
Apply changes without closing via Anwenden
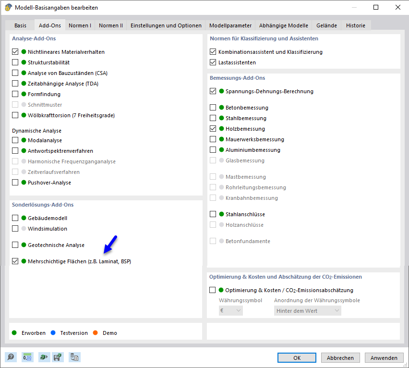[384, 357]
